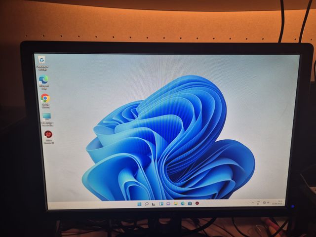Expand hidden system tray icons chevron
Viewport: 316px width, 237px height.
point(253,202)
